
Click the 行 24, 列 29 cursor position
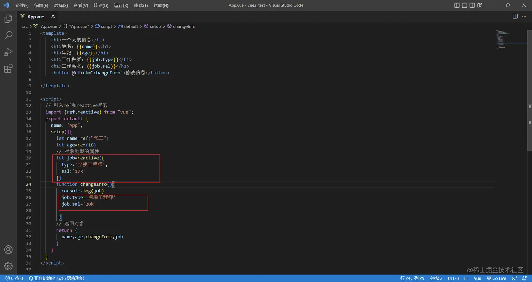412,278
